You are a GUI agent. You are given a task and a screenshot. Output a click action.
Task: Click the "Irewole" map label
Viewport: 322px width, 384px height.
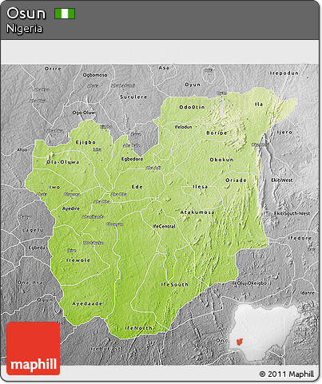click(78, 260)
